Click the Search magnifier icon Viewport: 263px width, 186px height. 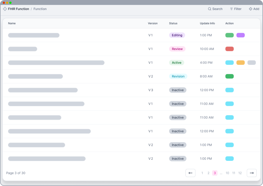210,9
